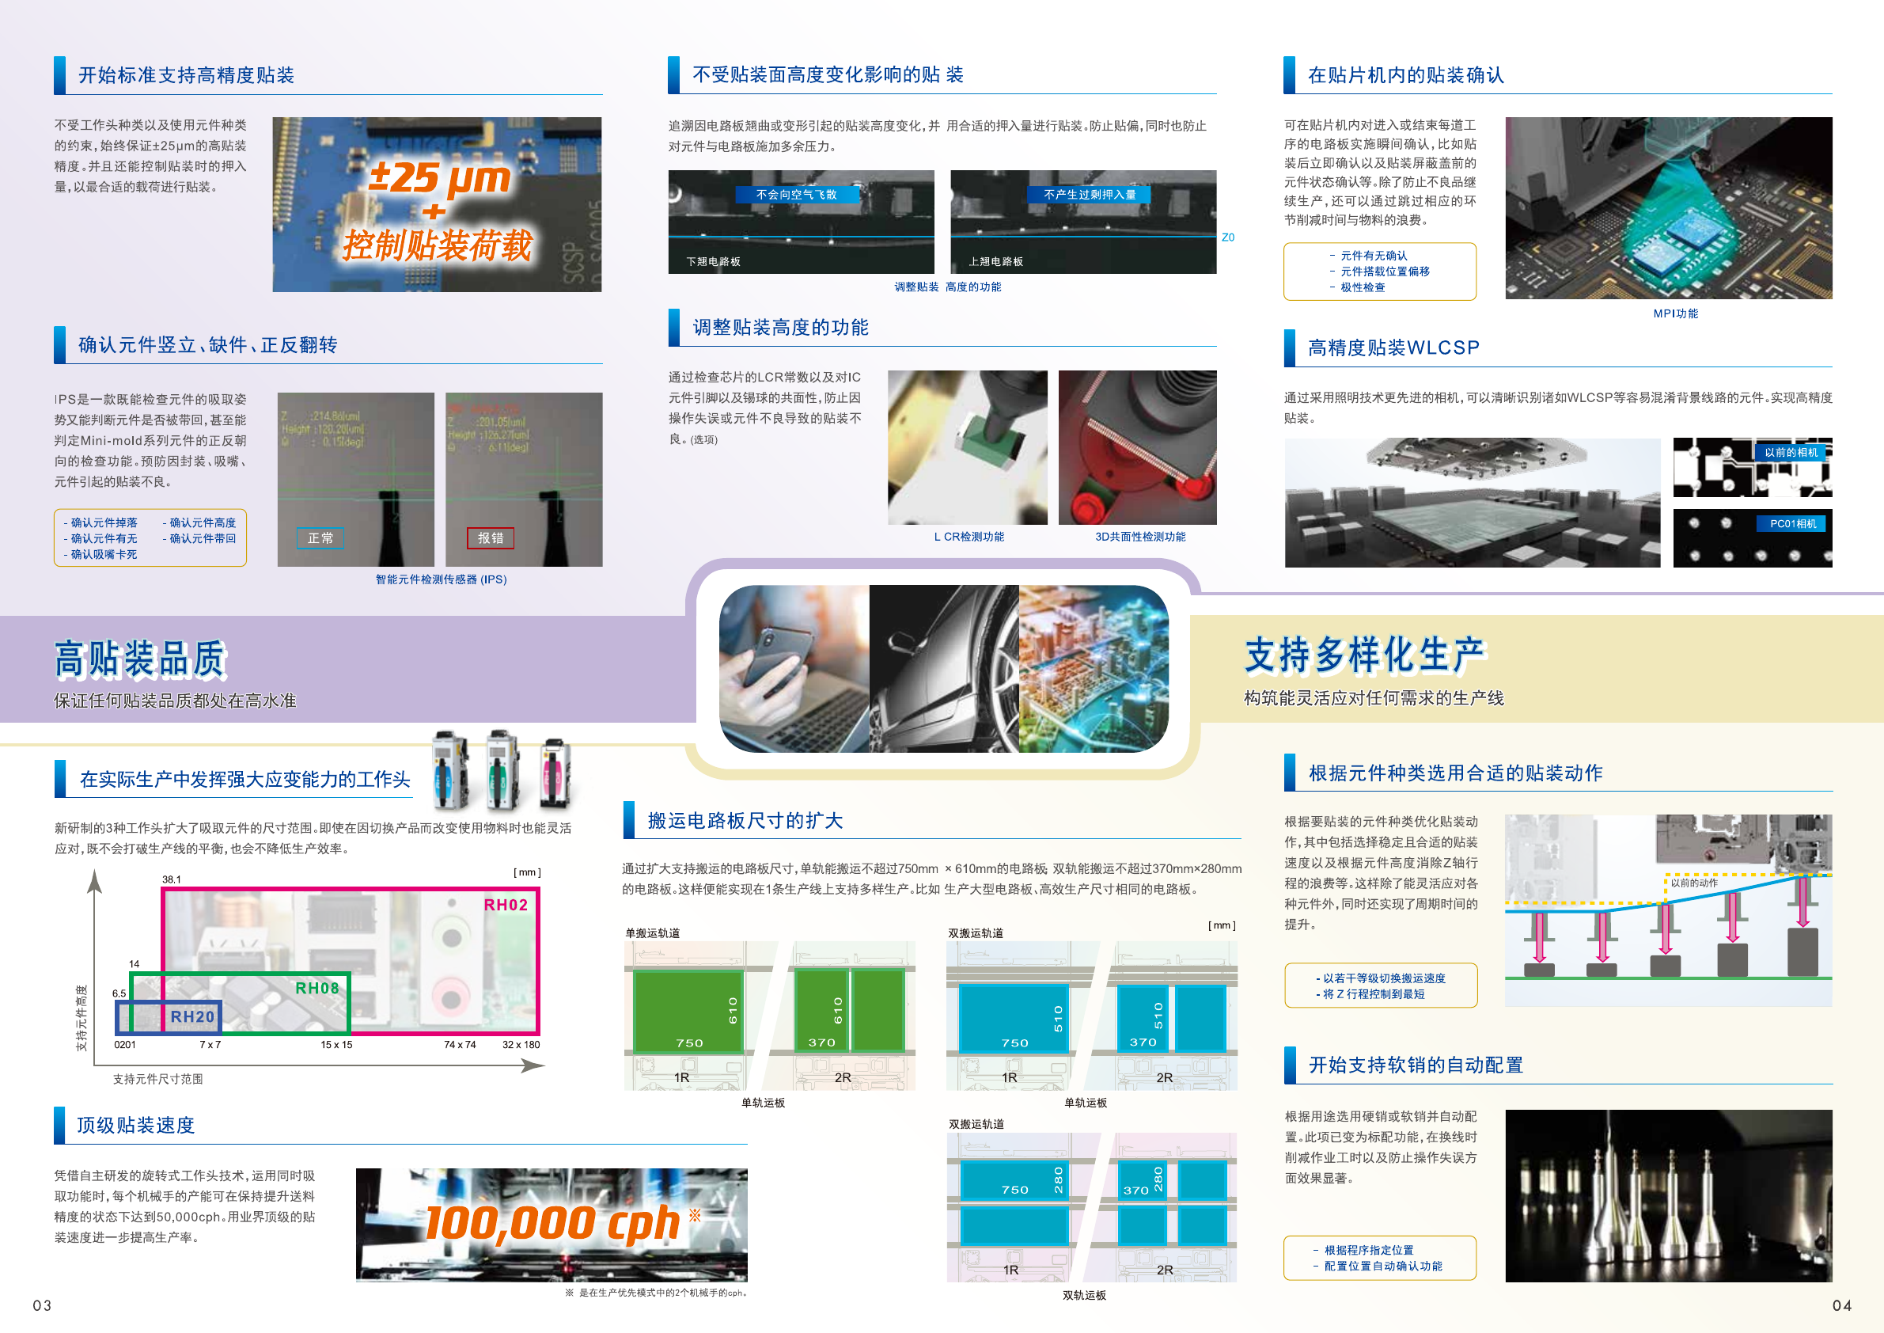This screenshot has width=1884, height=1333.
Task: Select the LCR检测功能 photo
Action: (967, 447)
